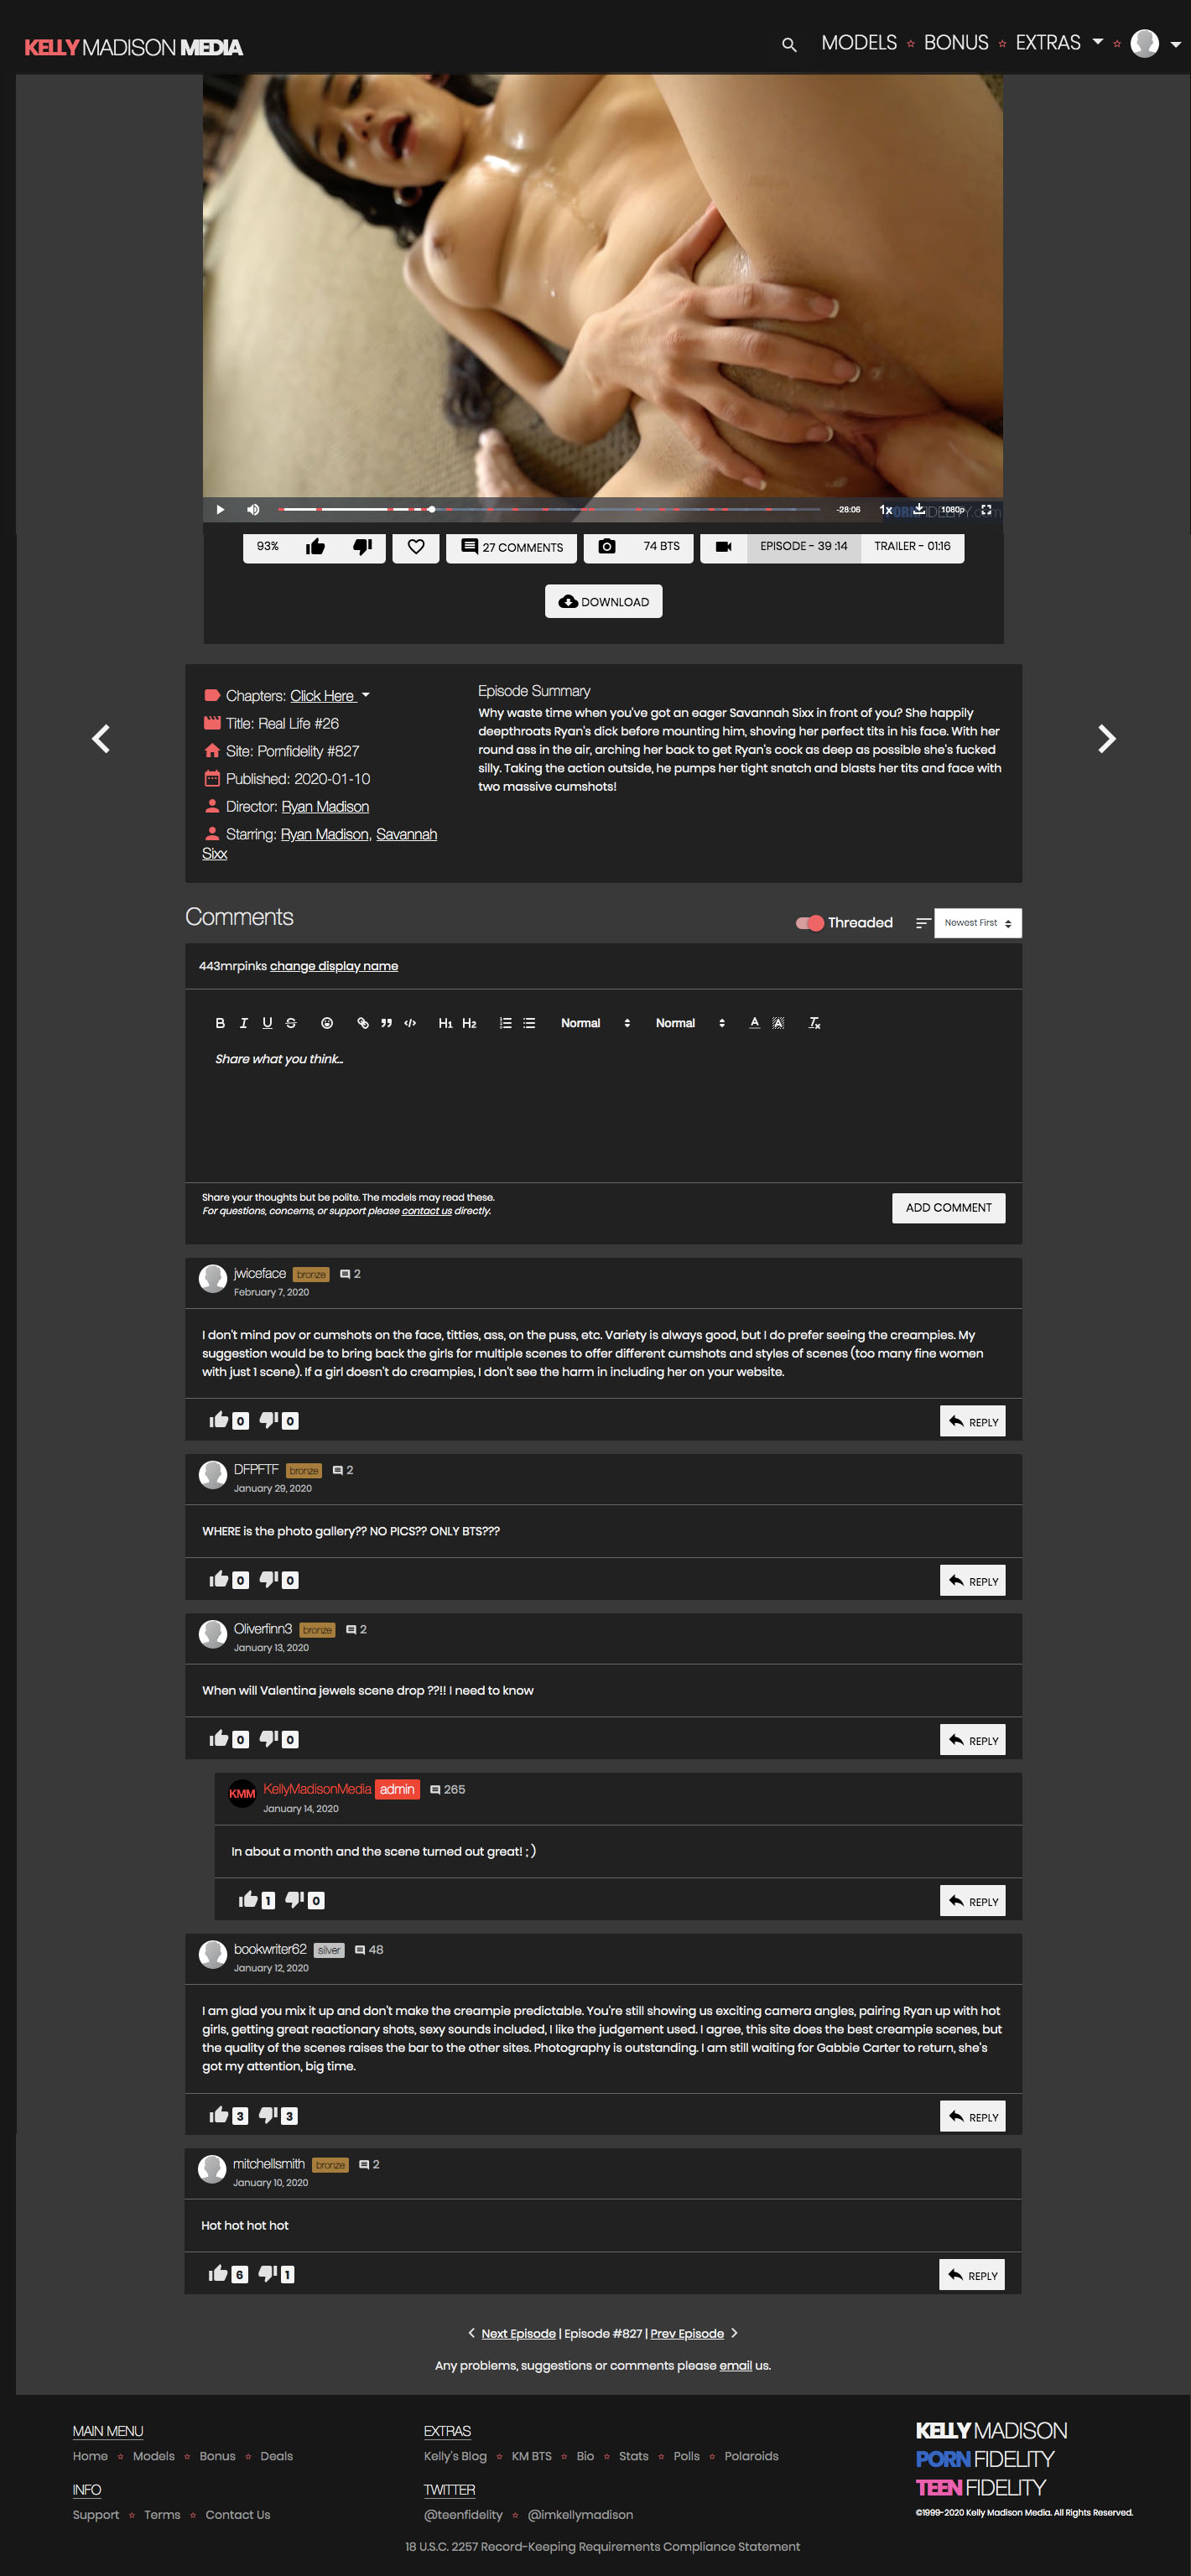Open the user account avatar dropdown

click(x=1155, y=44)
